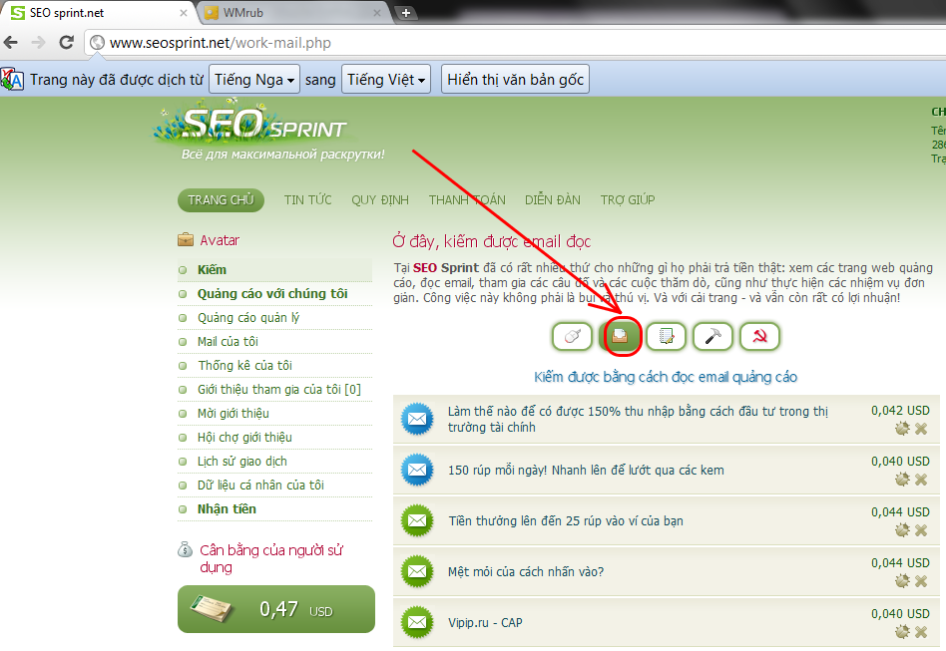The width and height of the screenshot is (946, 651).
Task: Click the Avatar briefcase icon
Action: click(x=186, y=240)
